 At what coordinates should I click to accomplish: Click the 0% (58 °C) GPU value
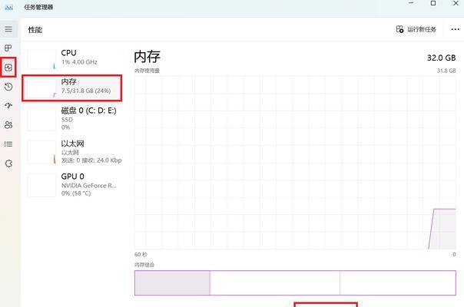point(76,193)
